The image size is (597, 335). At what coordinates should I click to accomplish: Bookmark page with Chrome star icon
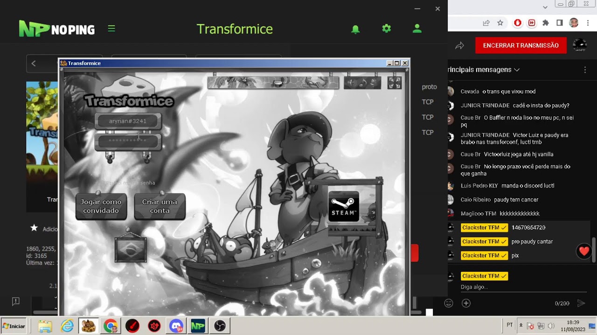(500, 23)
